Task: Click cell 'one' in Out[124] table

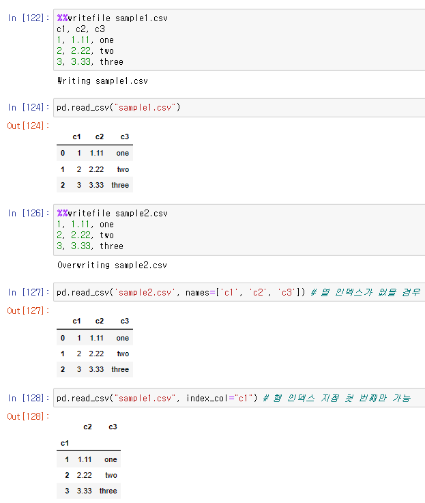Action: (x=123, y=154)
